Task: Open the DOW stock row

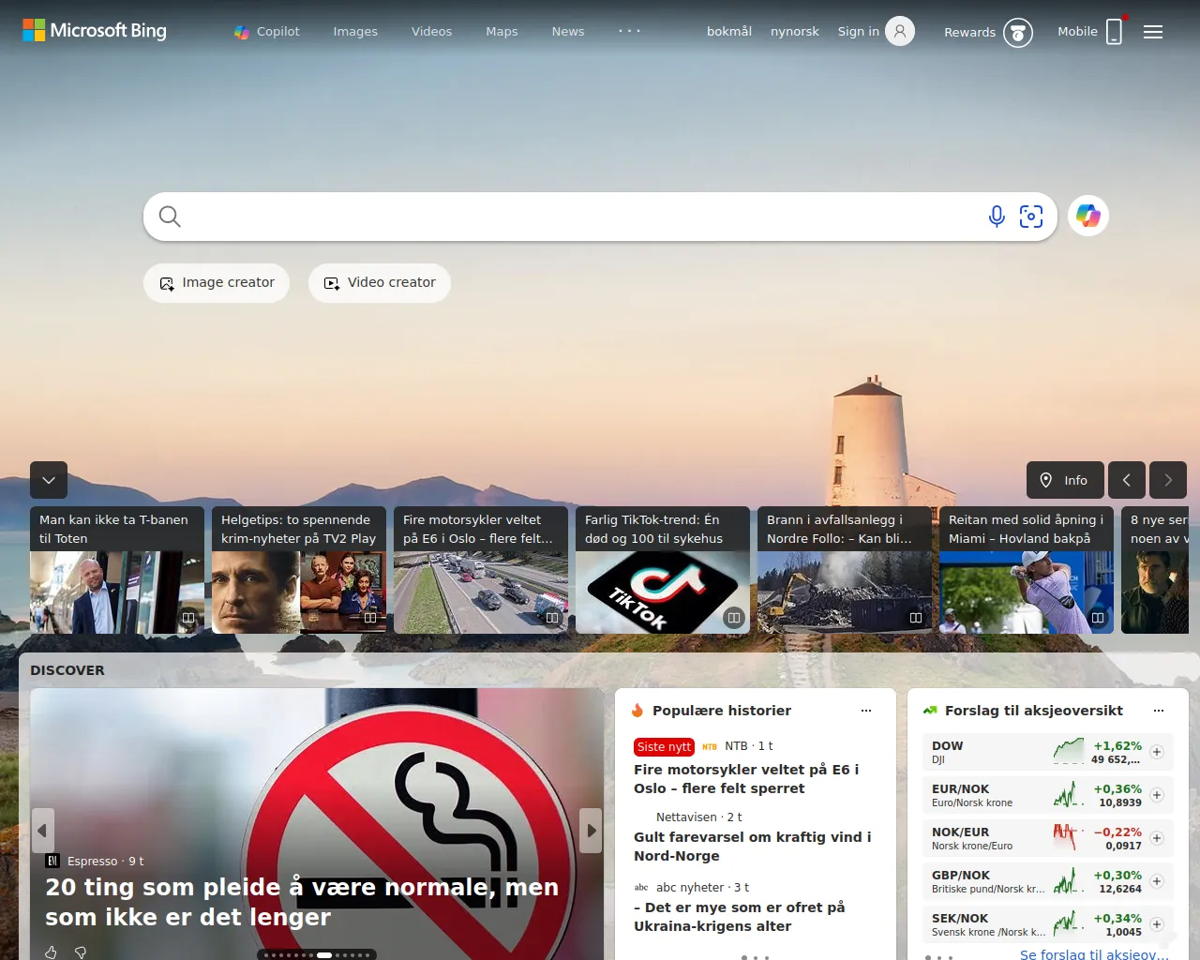Action: click(x=1048, y=752)
